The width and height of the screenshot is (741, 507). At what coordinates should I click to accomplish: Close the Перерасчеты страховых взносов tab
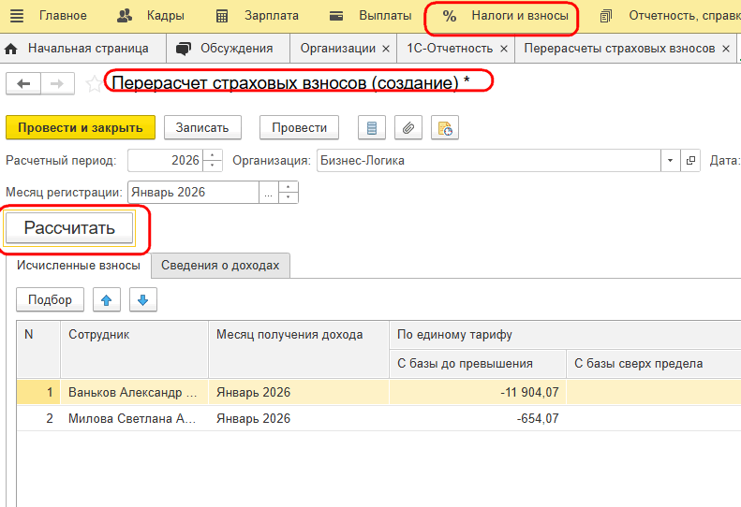coord(726,49)
